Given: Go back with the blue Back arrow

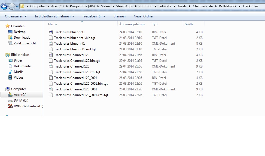Looking at the screenshot, I should (x=4, y=7).
